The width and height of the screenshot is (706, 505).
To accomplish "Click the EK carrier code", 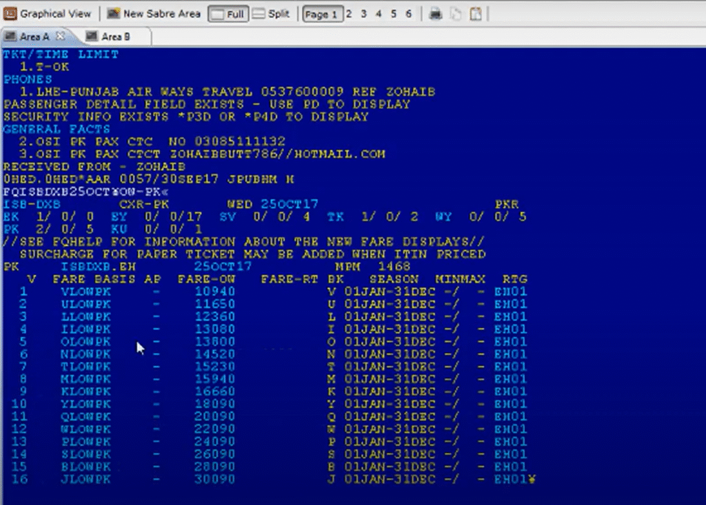I will click(x=11, y=217).
